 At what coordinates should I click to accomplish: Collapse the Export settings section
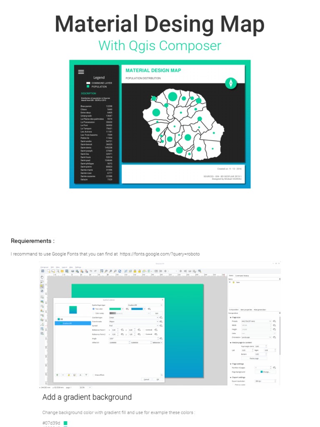[231, 377]
